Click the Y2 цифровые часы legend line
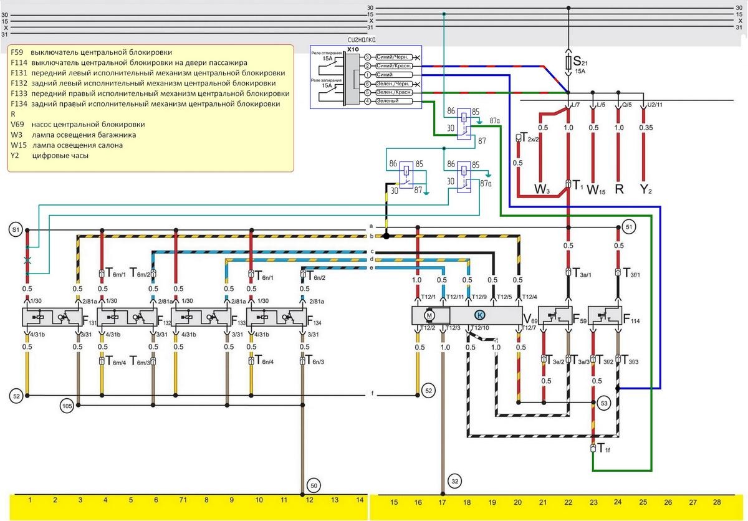Screen dimensions: 748x521 [x=49, y=156]
